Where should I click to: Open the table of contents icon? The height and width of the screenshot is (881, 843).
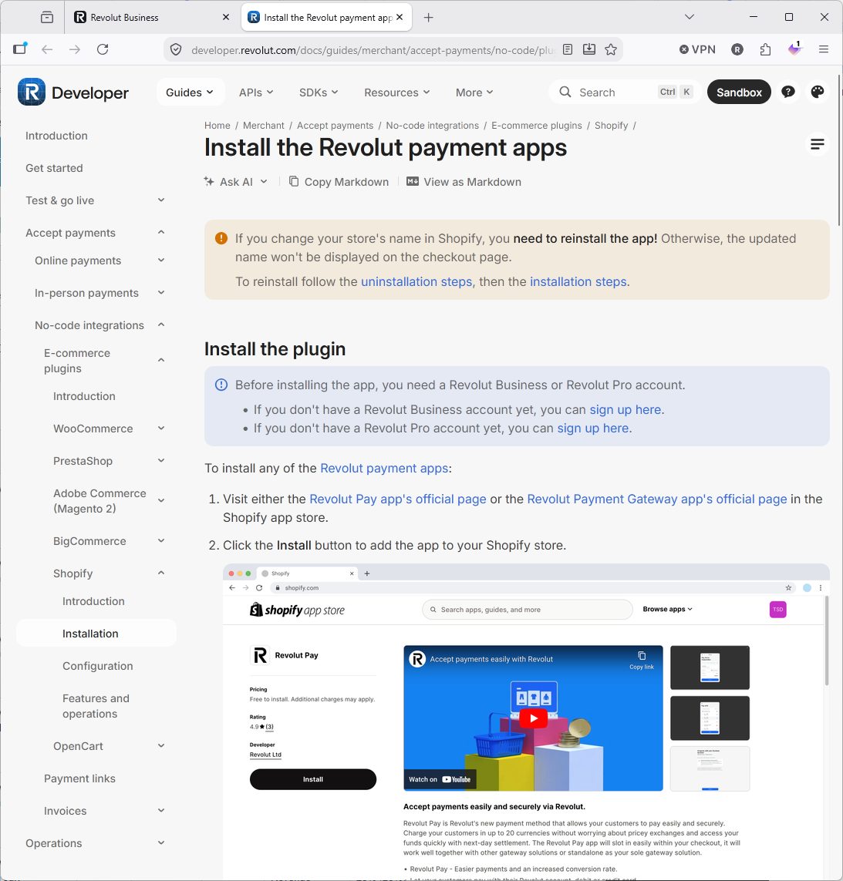coord(817,144)
